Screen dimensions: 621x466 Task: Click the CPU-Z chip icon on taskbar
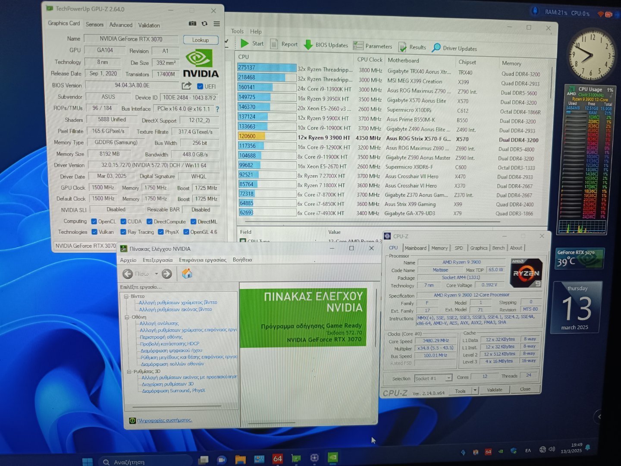pos(314,457)
